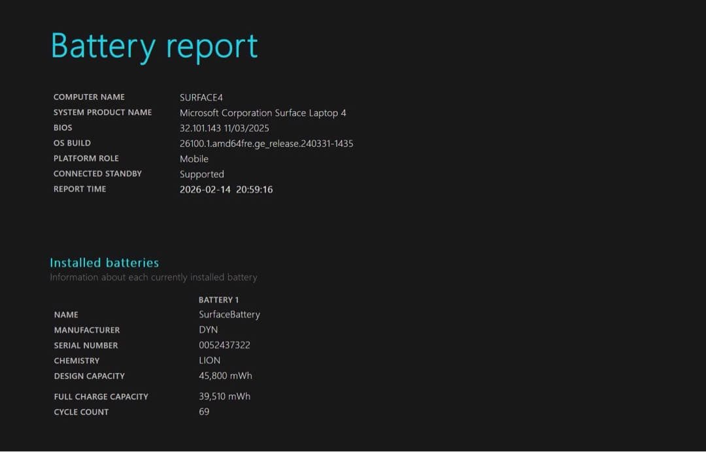Image resolution: width=706 pixels, height=452 pixels.
Task: Select the Battery report heading
Action: (x=154, y=47)
